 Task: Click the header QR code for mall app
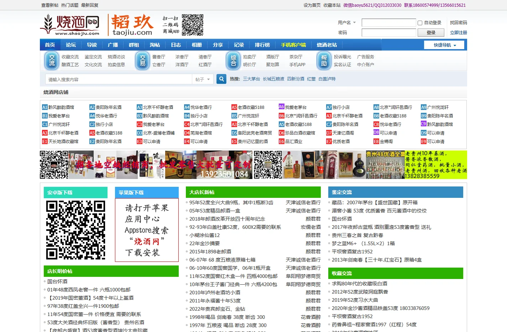(x=193, y=25)
